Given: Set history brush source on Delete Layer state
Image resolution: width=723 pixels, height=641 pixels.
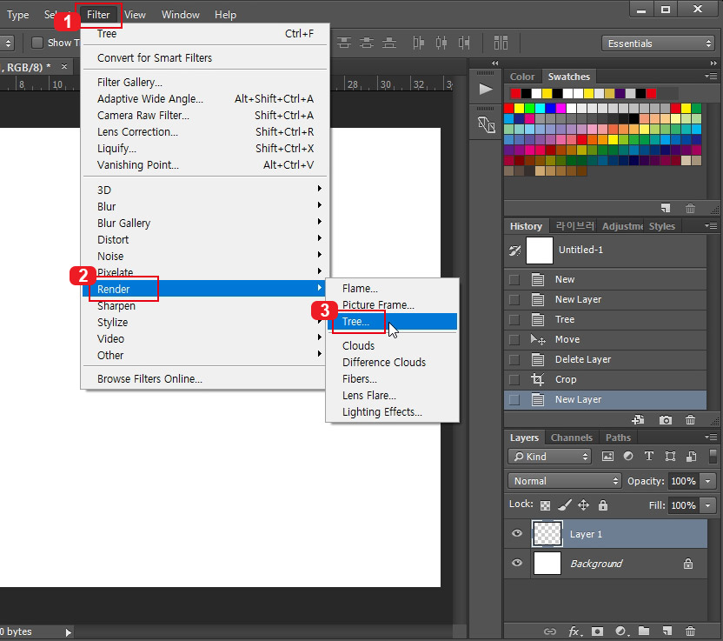Looking at the screenshot, I should 514,359.
